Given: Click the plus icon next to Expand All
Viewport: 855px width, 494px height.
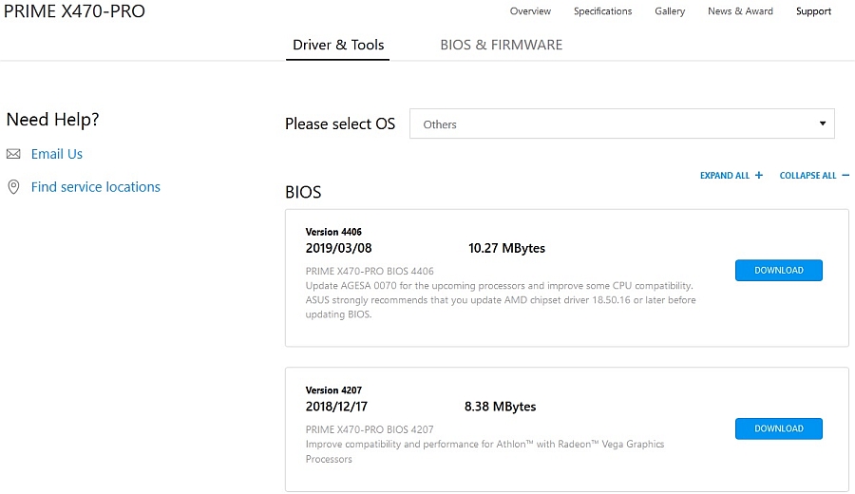Looking at the screenshot, I should click(x=758, y=175).
